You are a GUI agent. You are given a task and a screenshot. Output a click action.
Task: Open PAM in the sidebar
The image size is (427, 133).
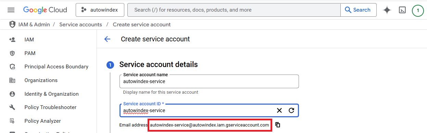click(x=30, y=53)
